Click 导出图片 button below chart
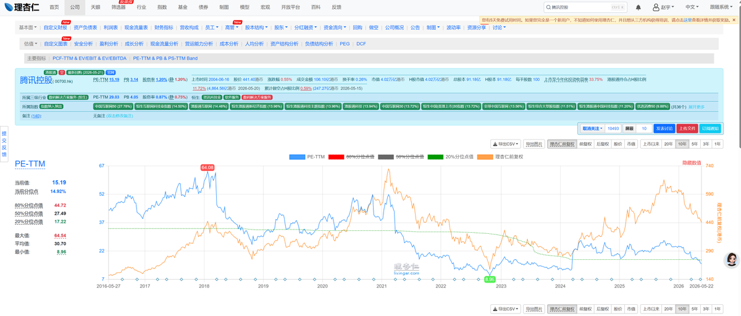Viewport: 741px width, 316px height. [534, 309]
